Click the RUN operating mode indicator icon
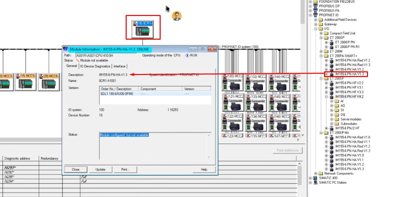This screenshot has height=197, width=402. (x=187, y=55)
